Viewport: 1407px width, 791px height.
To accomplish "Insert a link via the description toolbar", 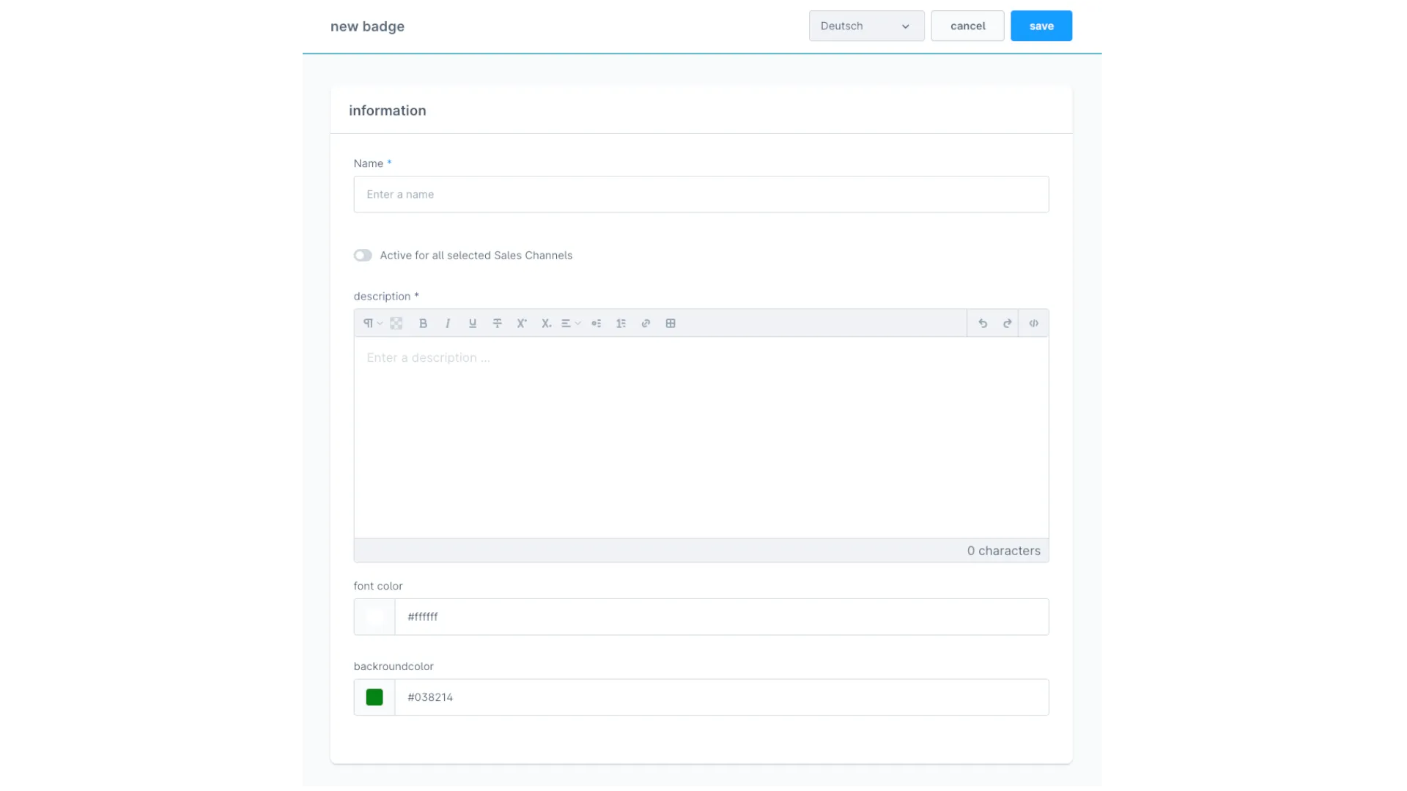I will (646, 323).
